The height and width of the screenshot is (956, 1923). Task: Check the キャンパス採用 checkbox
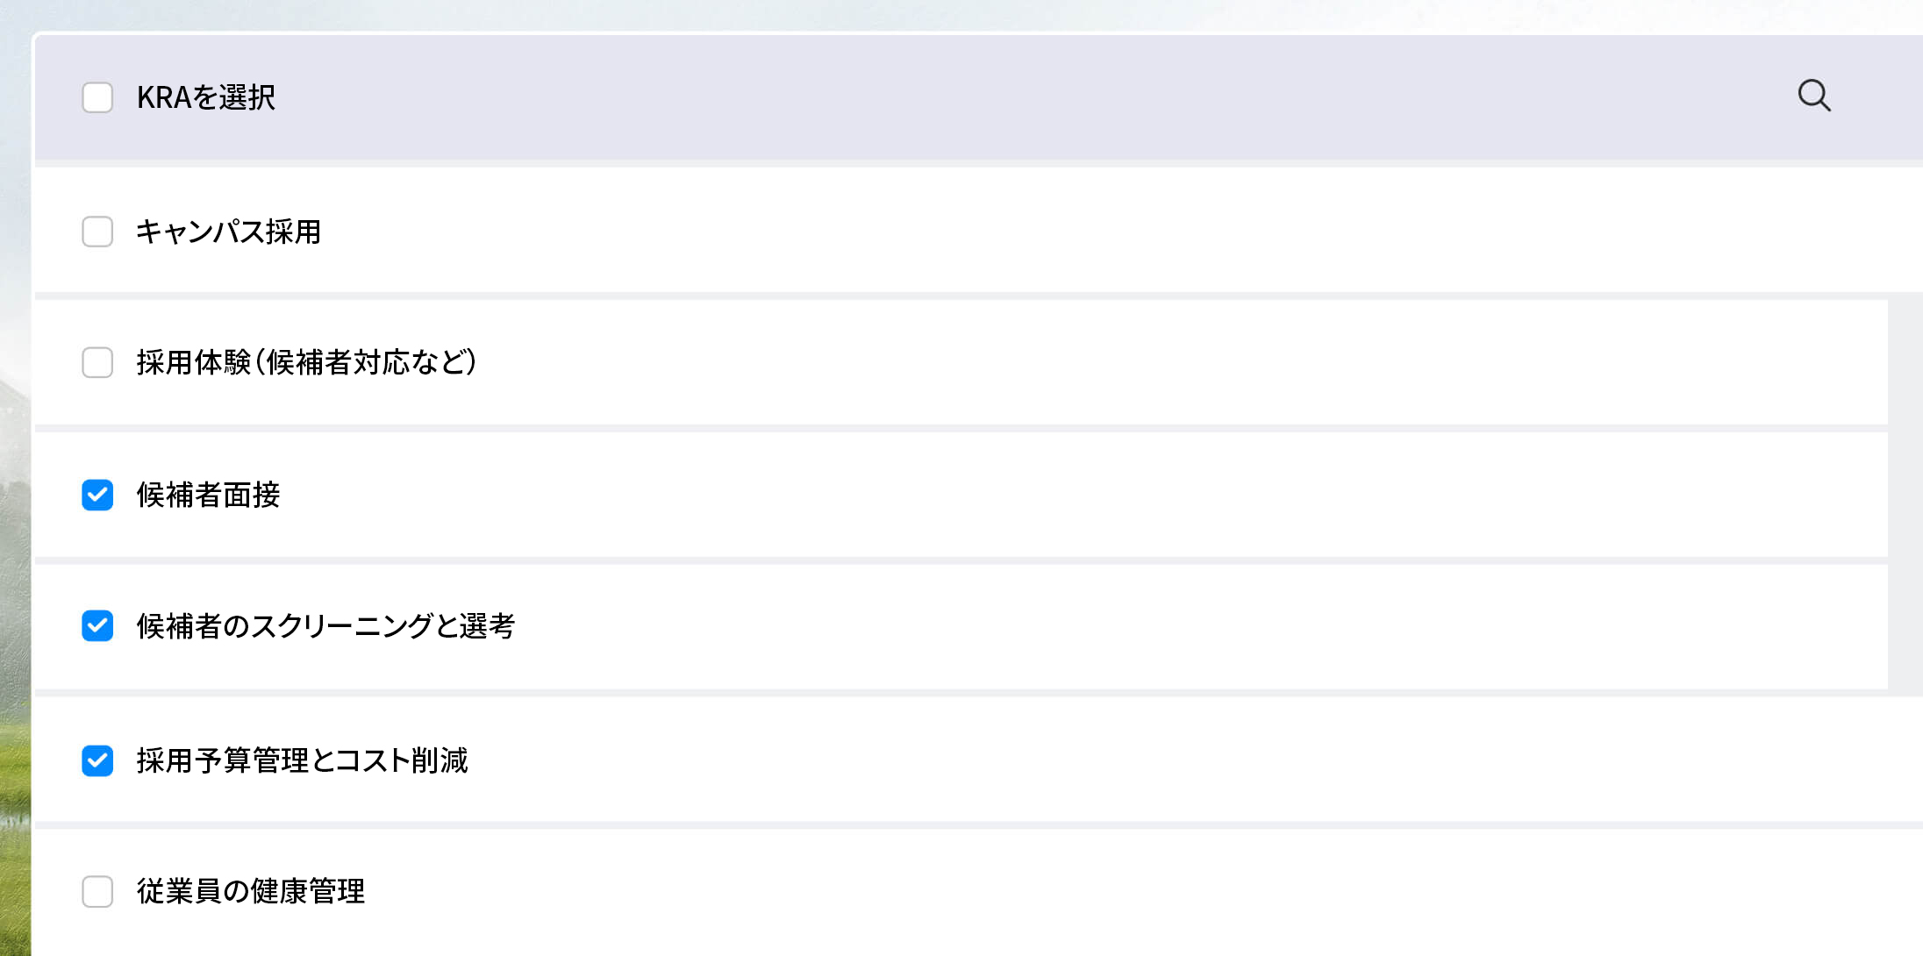pyautogui.click(x=97, y=232)
